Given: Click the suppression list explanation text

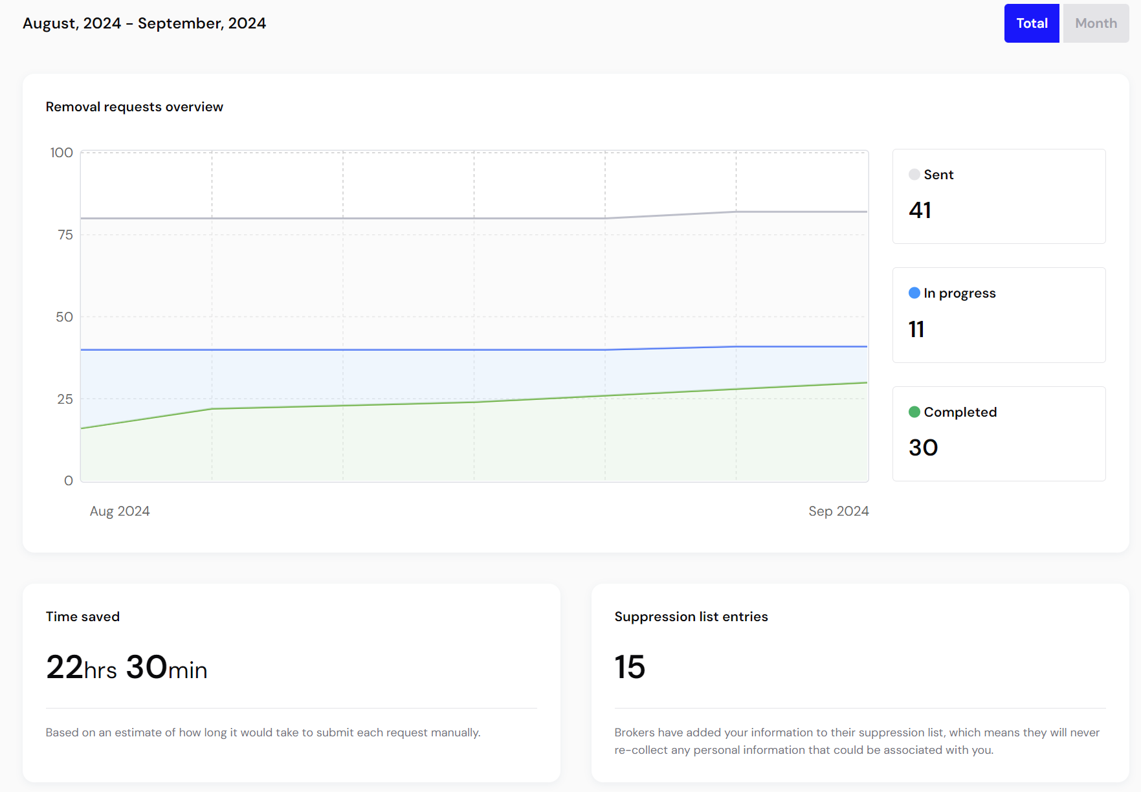Looking at the screenshot, I should (857, 741).
